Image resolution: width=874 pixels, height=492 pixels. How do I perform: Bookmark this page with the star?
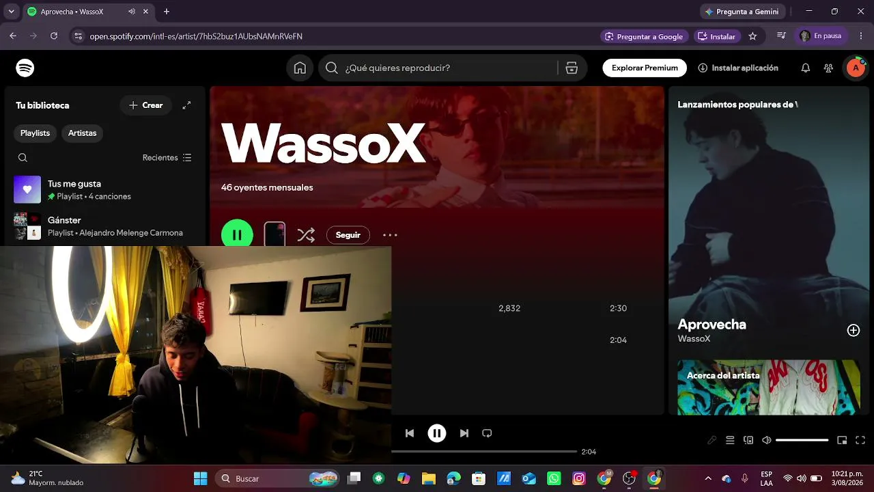coord(752,36)
